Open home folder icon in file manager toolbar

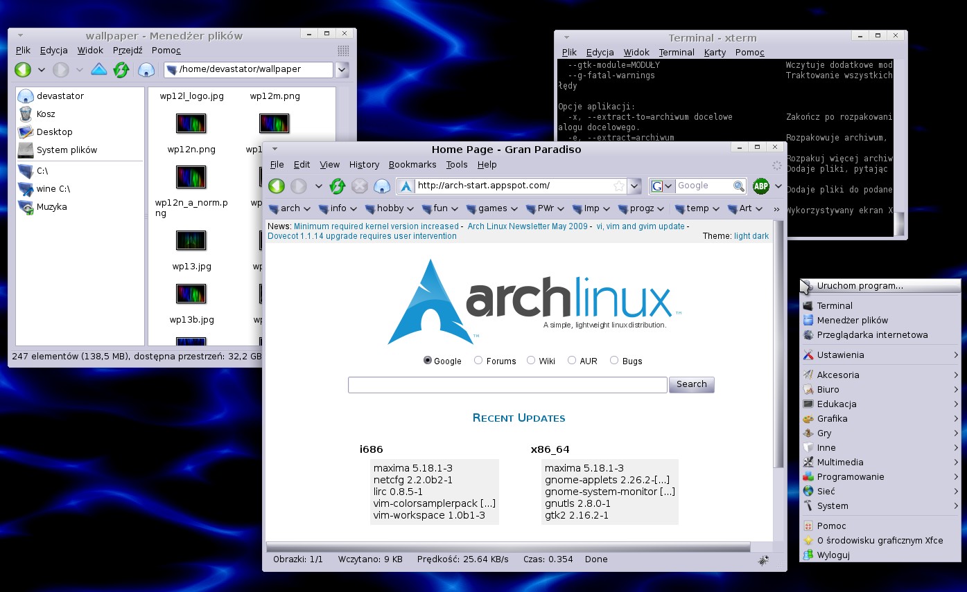pyautogui.click(x=146, y=69)
